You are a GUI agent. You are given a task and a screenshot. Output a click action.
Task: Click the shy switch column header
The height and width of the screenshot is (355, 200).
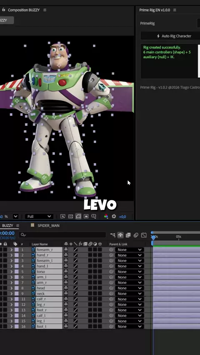(66, 244)
